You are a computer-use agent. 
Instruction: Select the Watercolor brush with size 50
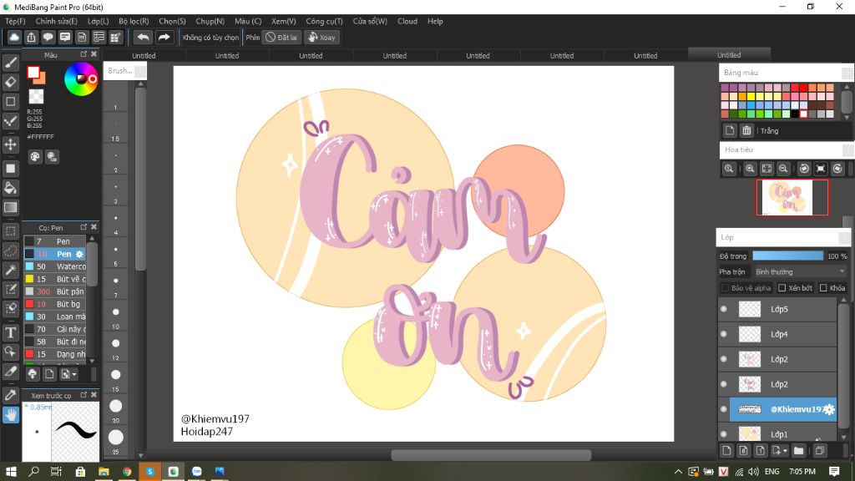(x=55, y=266)
